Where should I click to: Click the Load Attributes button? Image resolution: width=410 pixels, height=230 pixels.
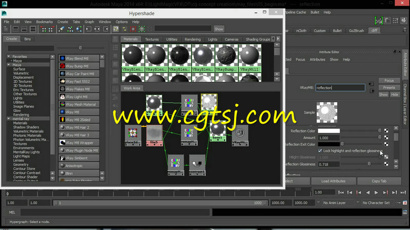coord(333,181)
